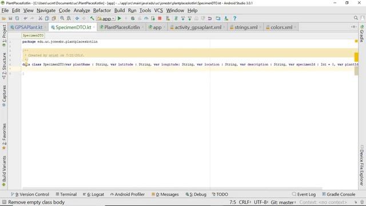Click the UTF-8 encoding selector

(261, 202)
